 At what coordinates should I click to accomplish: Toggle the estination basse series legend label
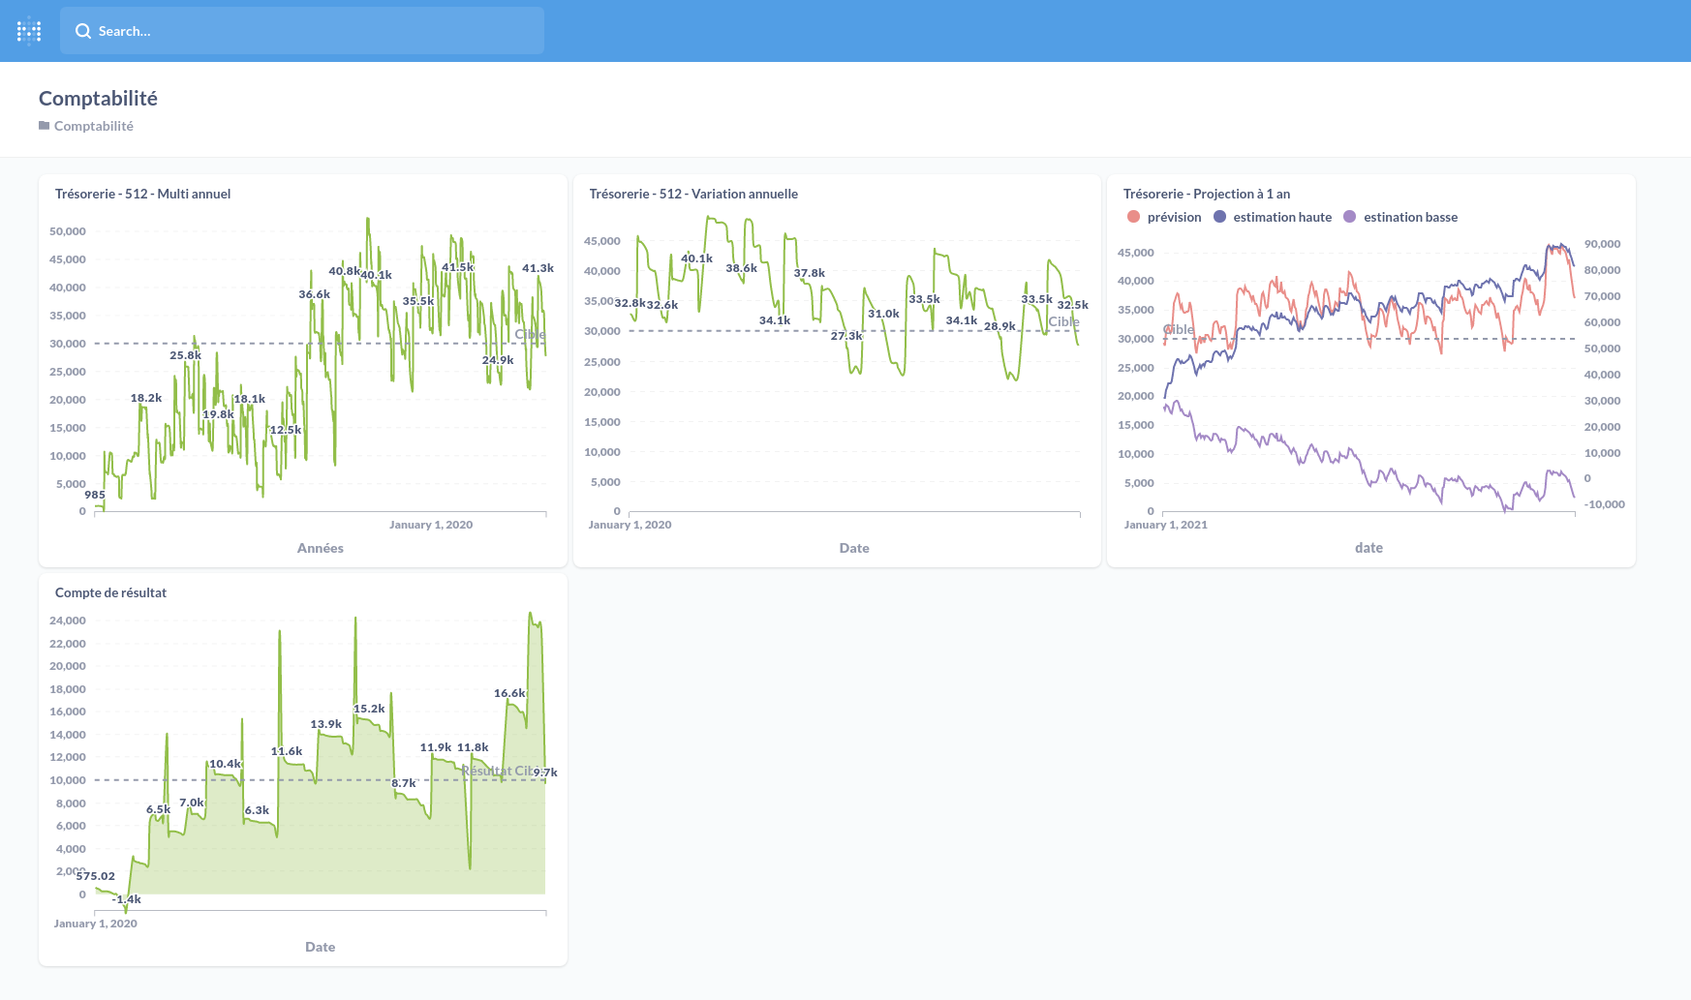coord(1410,217)
